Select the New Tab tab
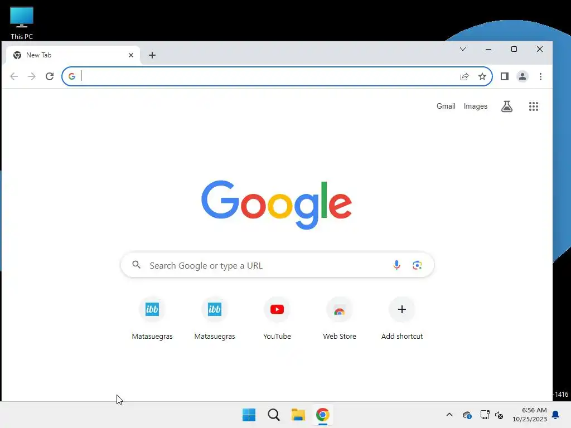The height and width of the screenshot is (428, 571). [x=73, y=55]
